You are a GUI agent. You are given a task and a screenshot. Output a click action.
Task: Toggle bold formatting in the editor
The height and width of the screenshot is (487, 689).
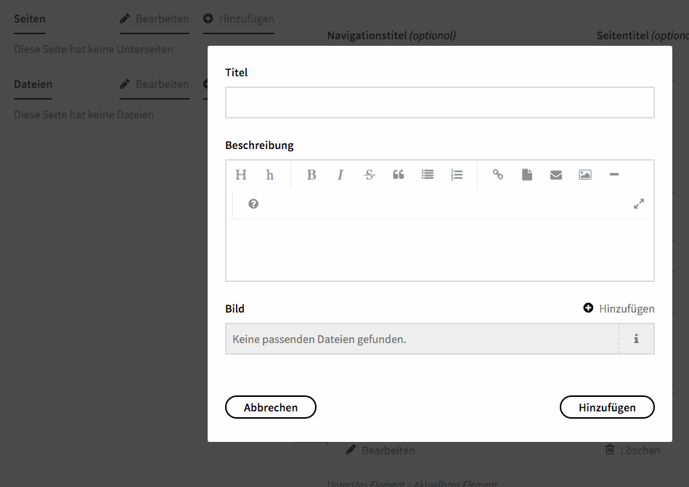pyautogui.click(x=311, y=174)
